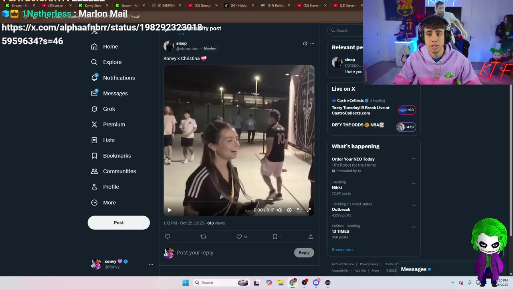The height and width of the screenshot is (289, 513).
Task: Open Terms of Service link
Action: coord(343,264)
